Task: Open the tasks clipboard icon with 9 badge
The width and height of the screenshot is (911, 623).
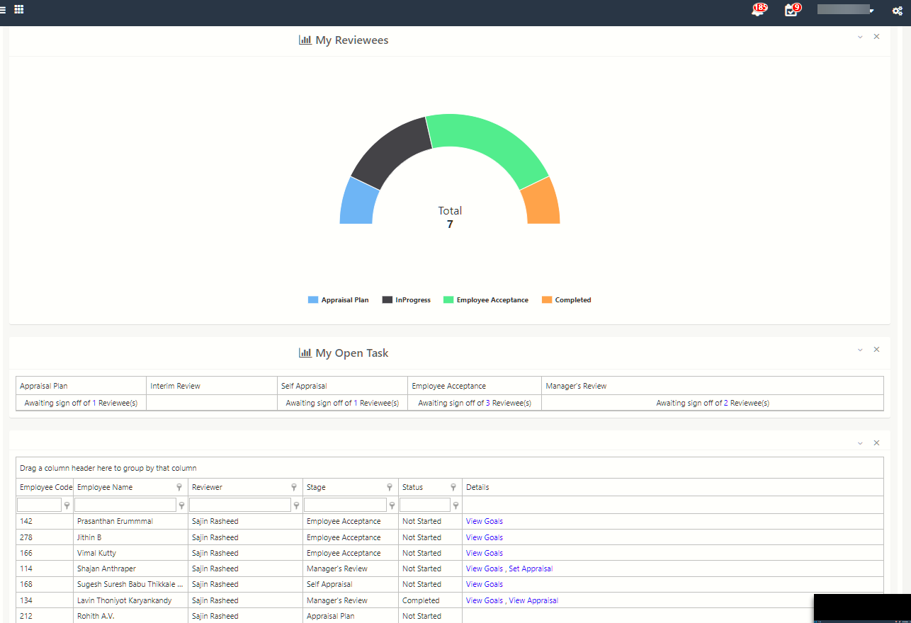Action: [791, 11]
